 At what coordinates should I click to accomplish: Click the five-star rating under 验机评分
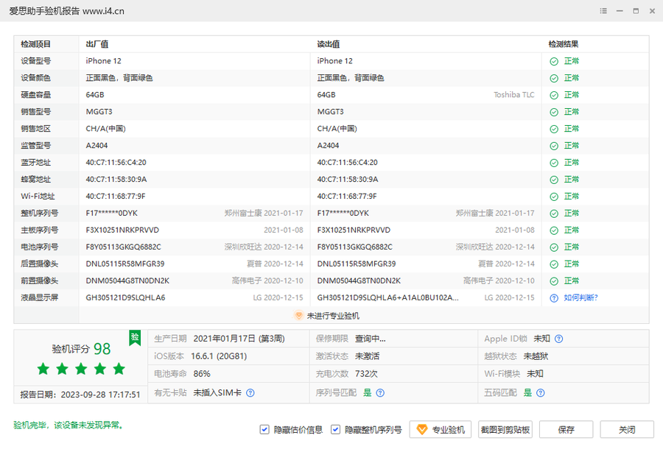[81, 369]
